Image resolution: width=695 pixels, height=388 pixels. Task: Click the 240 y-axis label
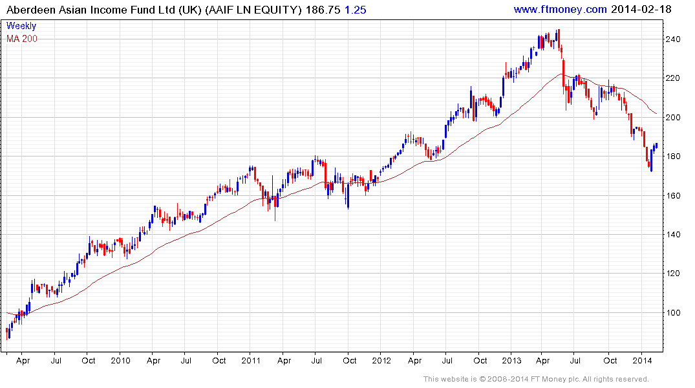(x=673, y=39)
